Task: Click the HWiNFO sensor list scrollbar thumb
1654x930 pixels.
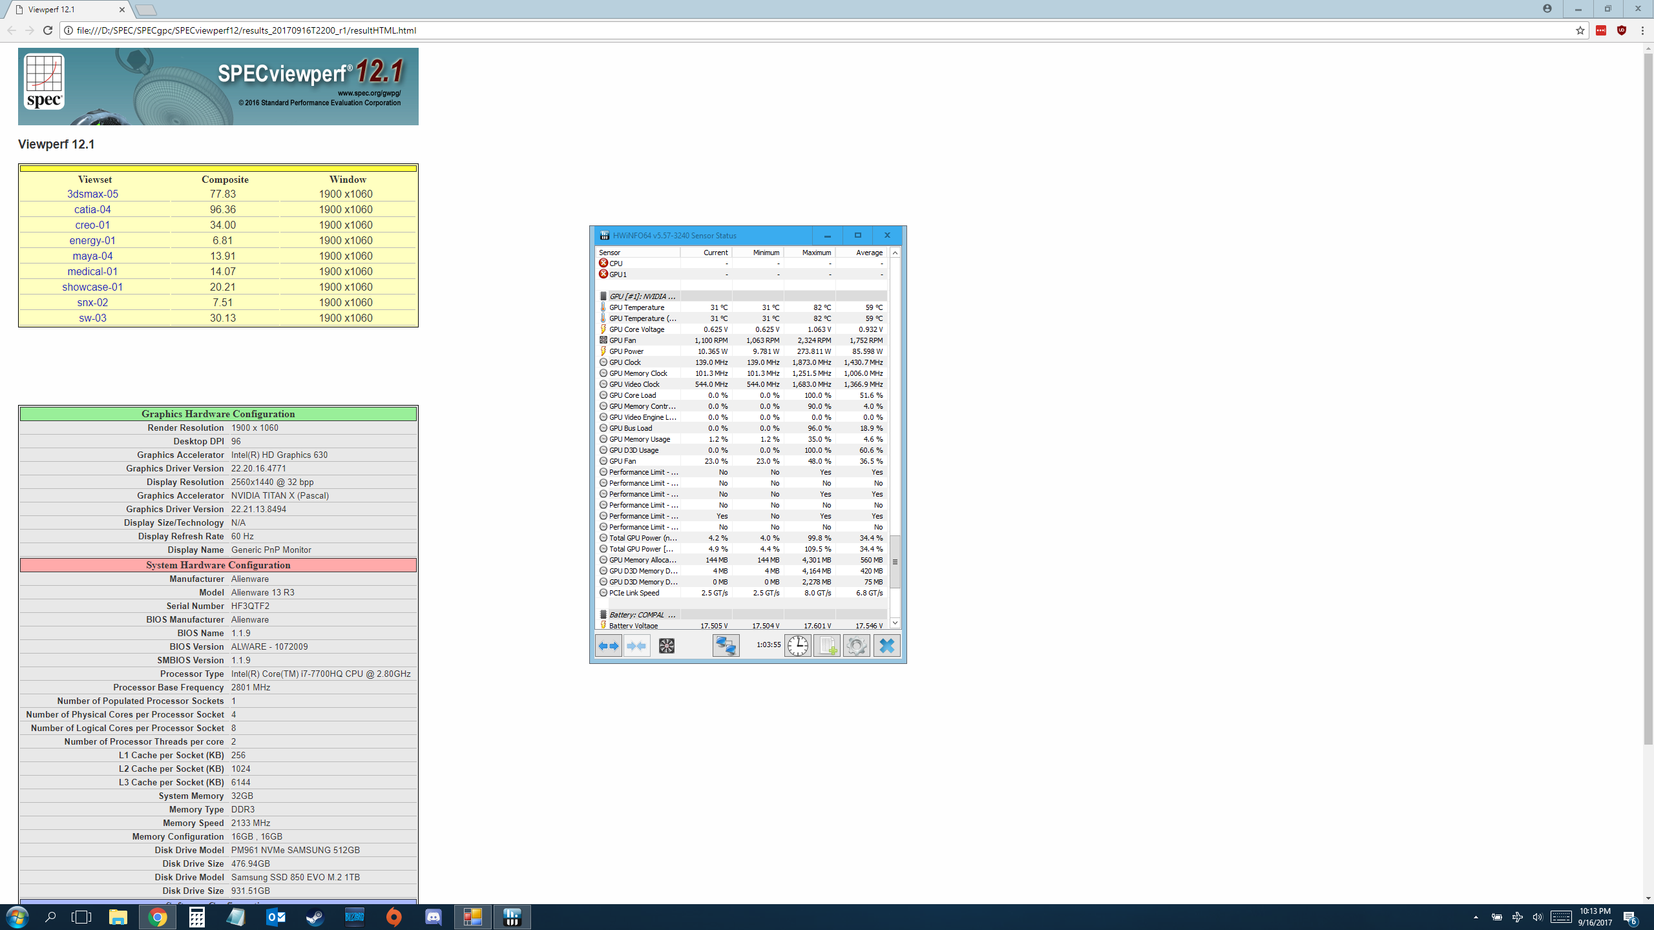Action: pyautogui.click(x=895, y=561)
